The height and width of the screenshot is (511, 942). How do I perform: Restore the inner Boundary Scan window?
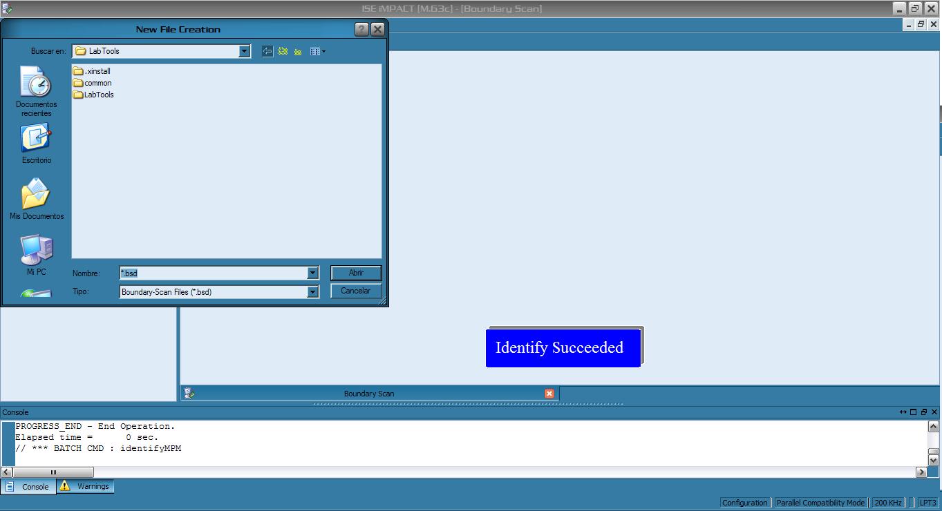921,25
